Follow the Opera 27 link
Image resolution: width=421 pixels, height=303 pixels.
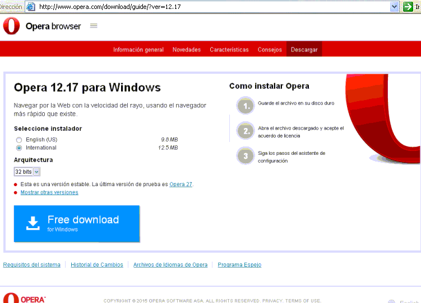click(x=181, y=184)
